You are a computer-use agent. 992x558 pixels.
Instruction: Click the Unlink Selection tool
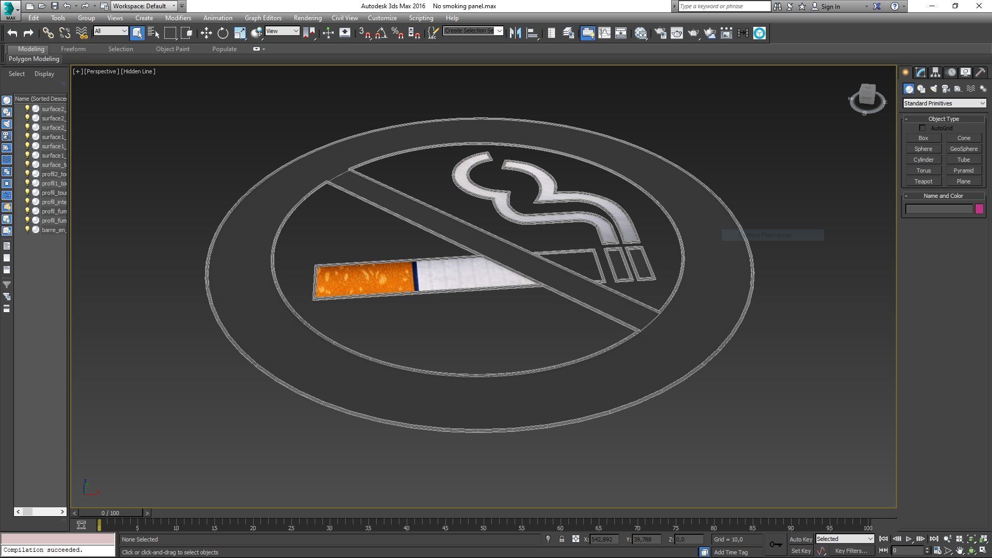(65, 33)
